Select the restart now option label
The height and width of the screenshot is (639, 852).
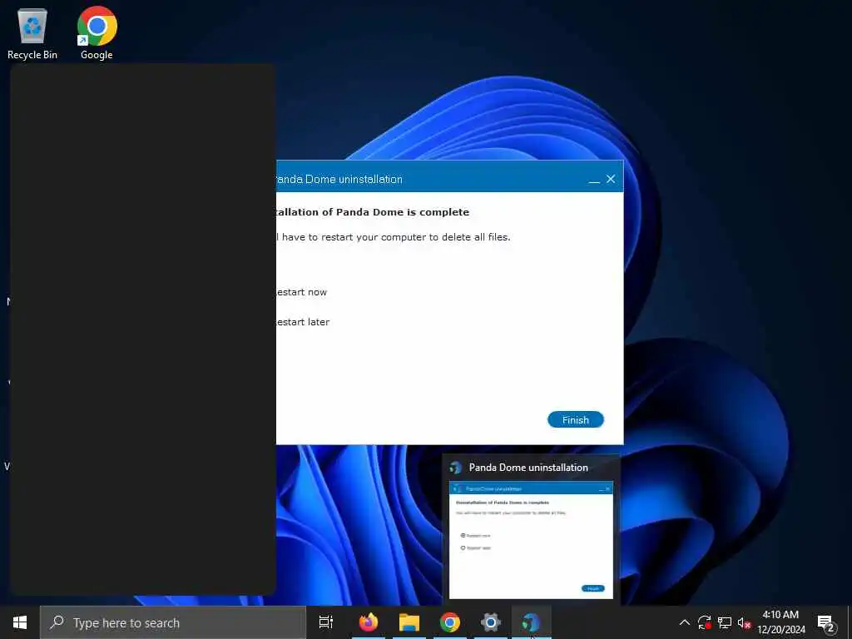coord(301,292)
